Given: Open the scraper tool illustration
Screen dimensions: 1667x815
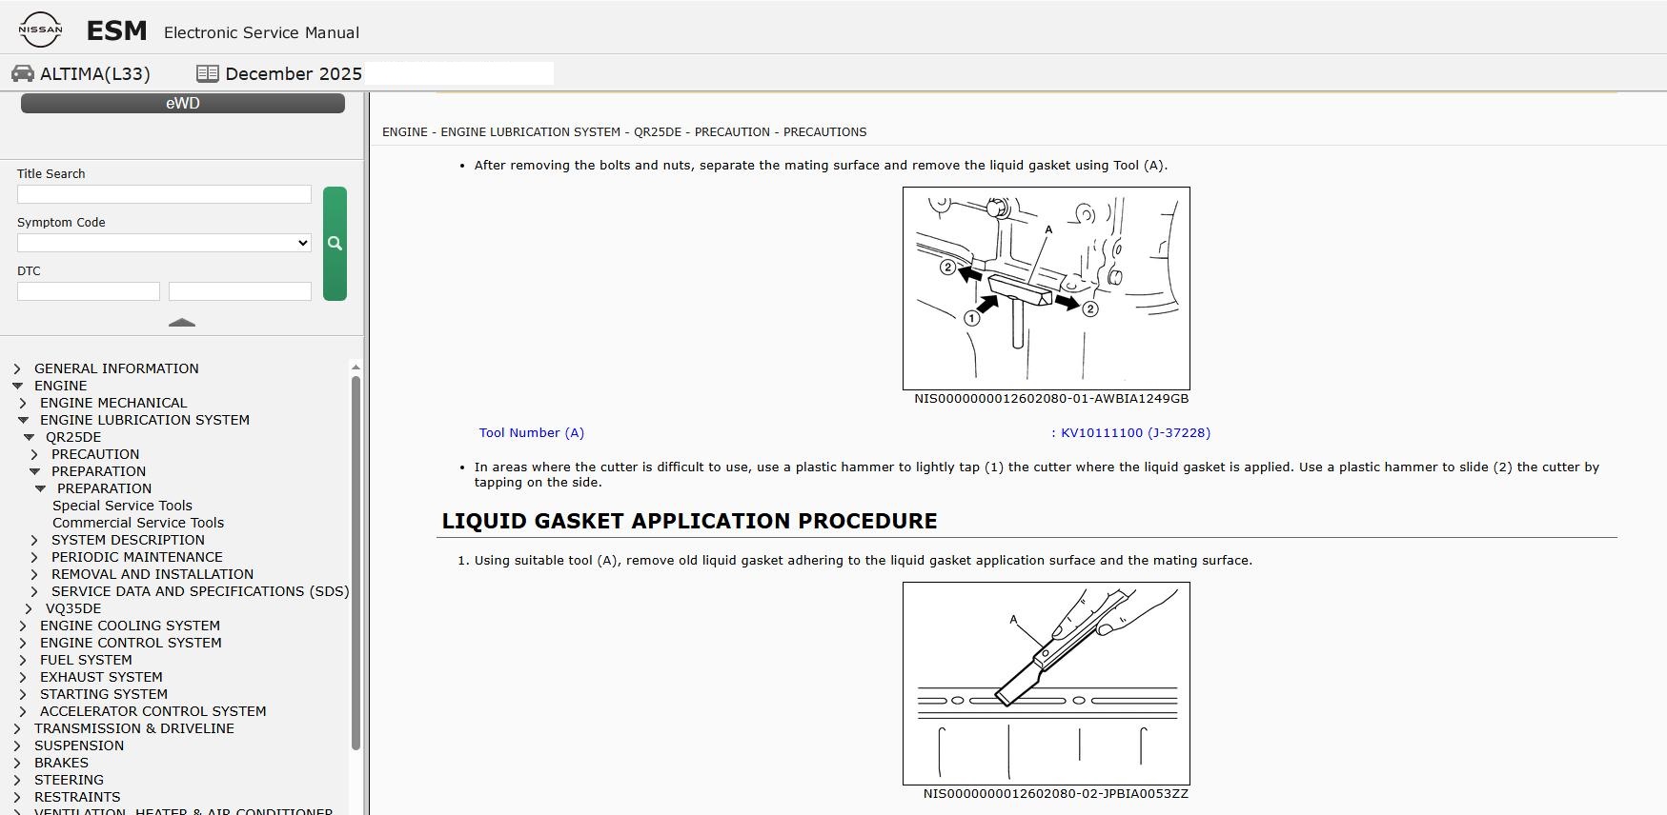Looking at the screenshot, I should click(x=1047, y=684).
